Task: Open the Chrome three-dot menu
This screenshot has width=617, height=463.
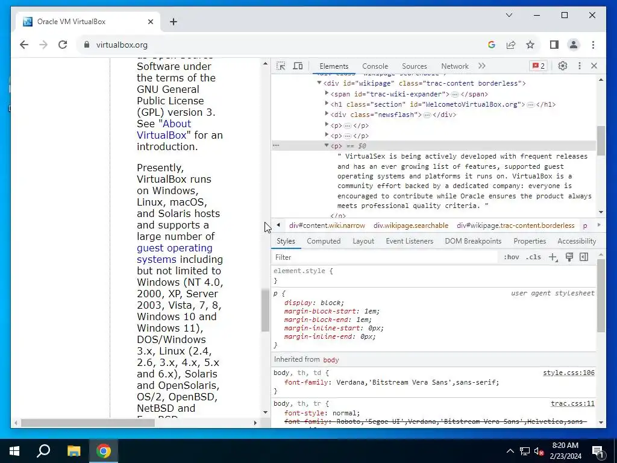Action: pyautogui.click(x=593, y=45)
